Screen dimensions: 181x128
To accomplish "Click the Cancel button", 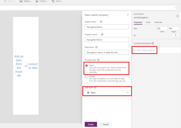I will tap(105, 124).
